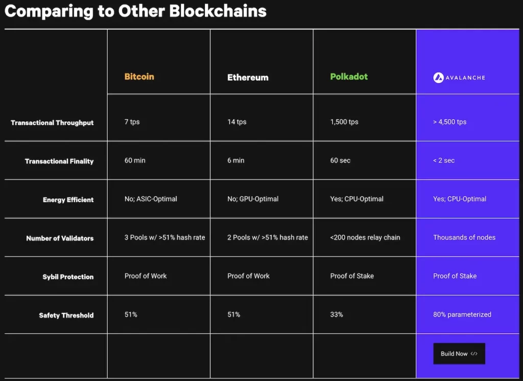
Task: Click the Energy Efficient row label
Action: click(x=68, y=200)
